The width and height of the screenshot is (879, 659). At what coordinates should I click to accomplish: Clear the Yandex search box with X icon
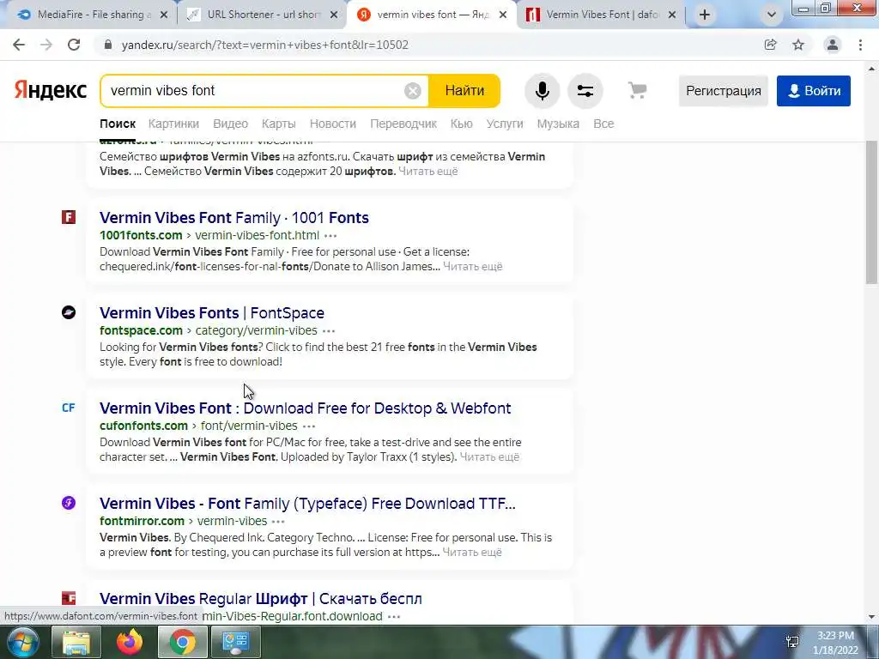pos(413,91)
